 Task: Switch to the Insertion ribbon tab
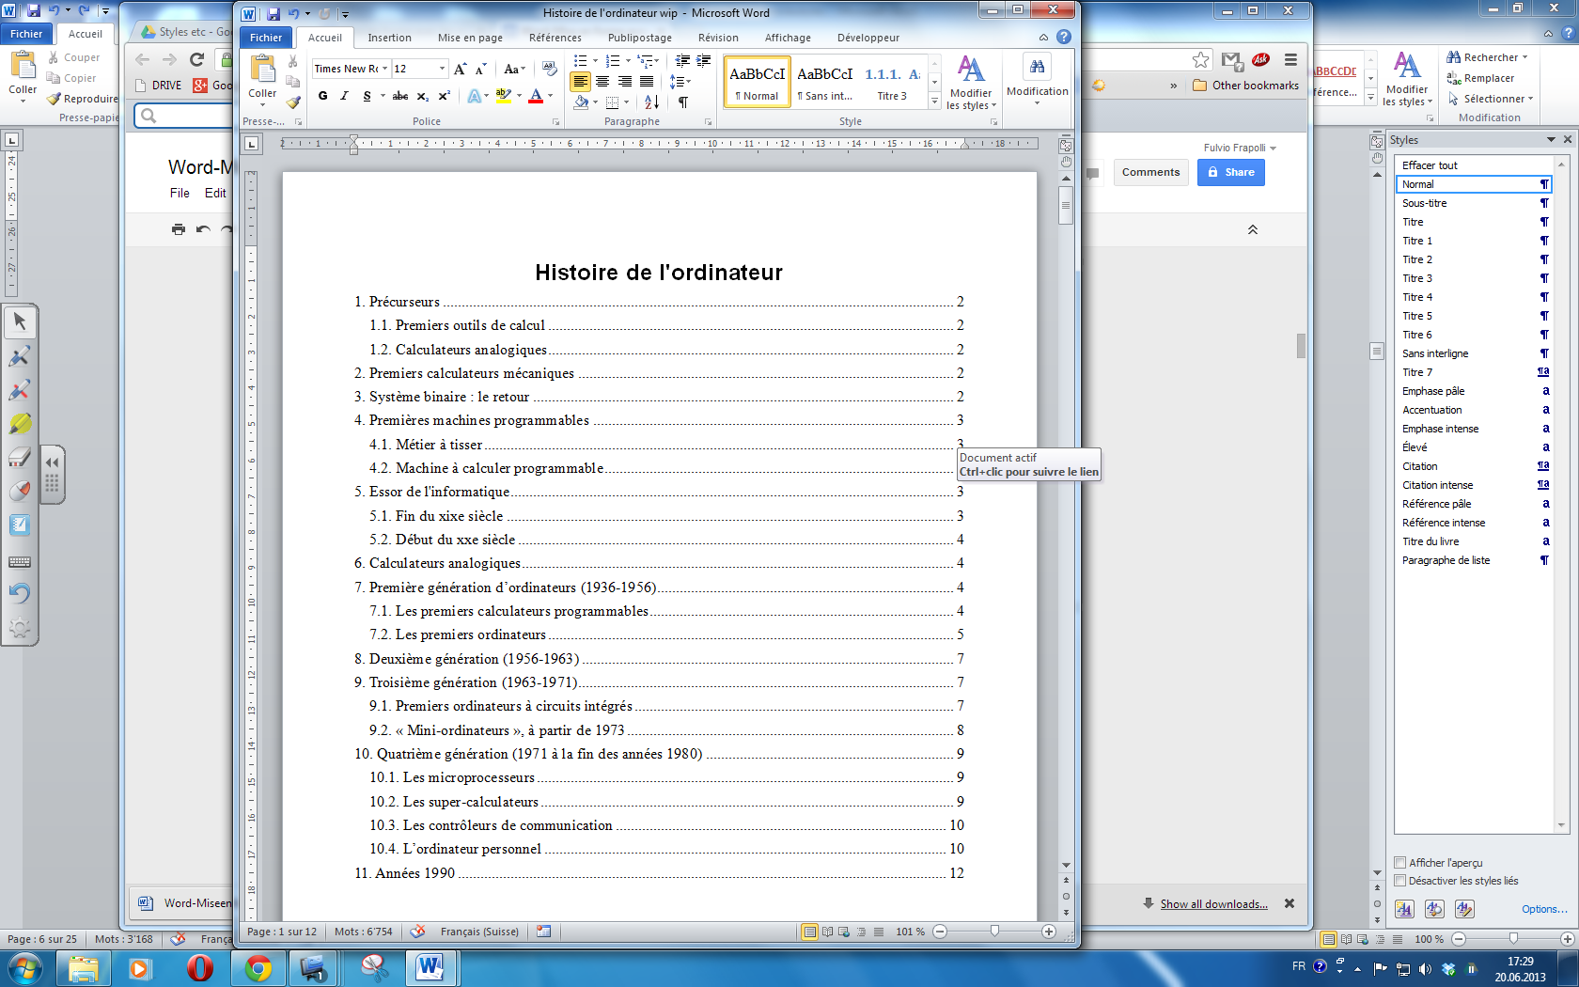tap(389, 38)
